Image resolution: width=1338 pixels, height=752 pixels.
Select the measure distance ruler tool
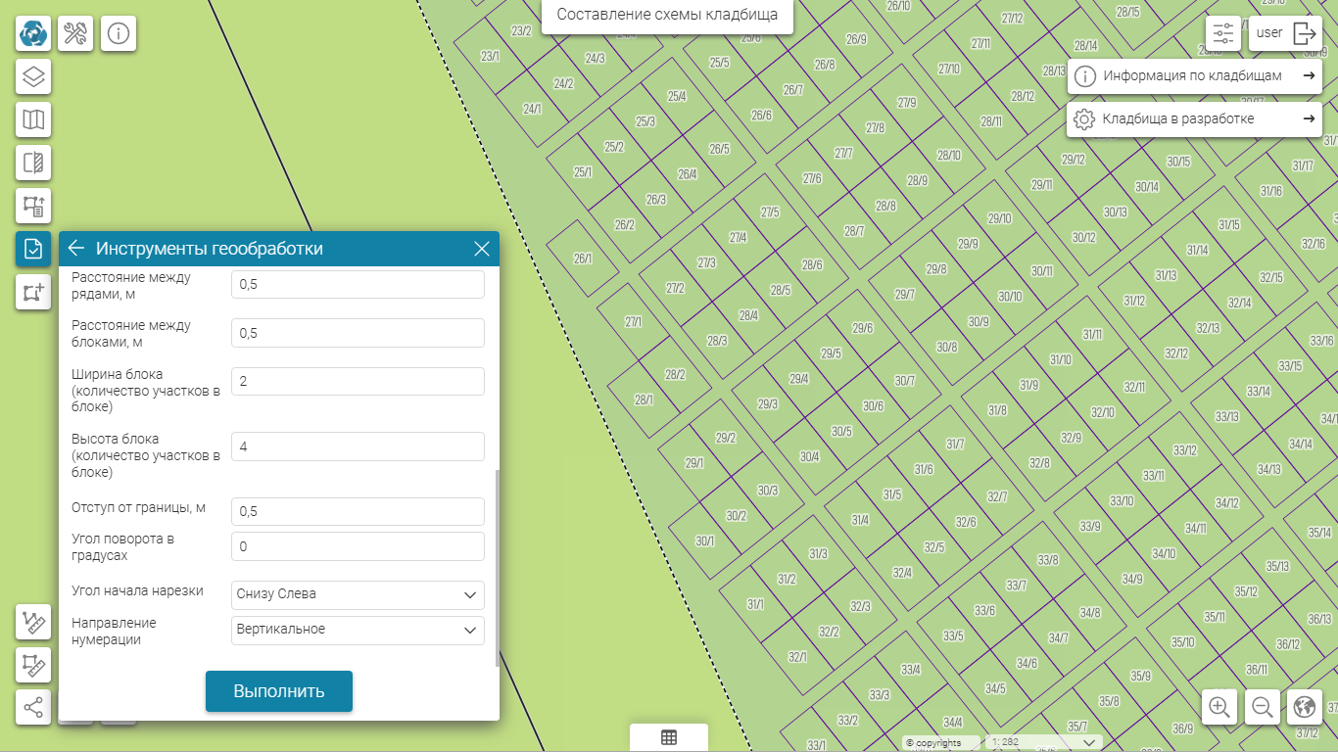click(x=33, y=622)
